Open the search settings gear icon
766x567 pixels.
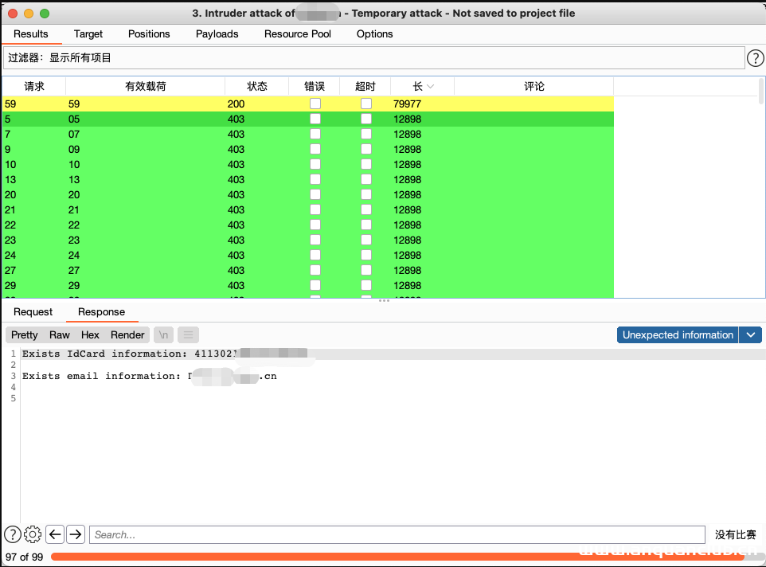[x=33, y=534]
